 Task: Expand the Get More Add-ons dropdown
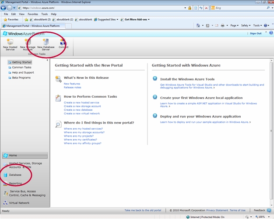pyautogui.click(x=149, y=19)
